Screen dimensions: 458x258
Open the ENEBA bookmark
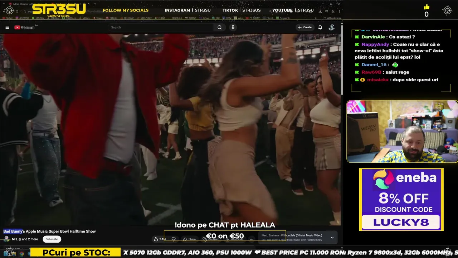(160, 18)
